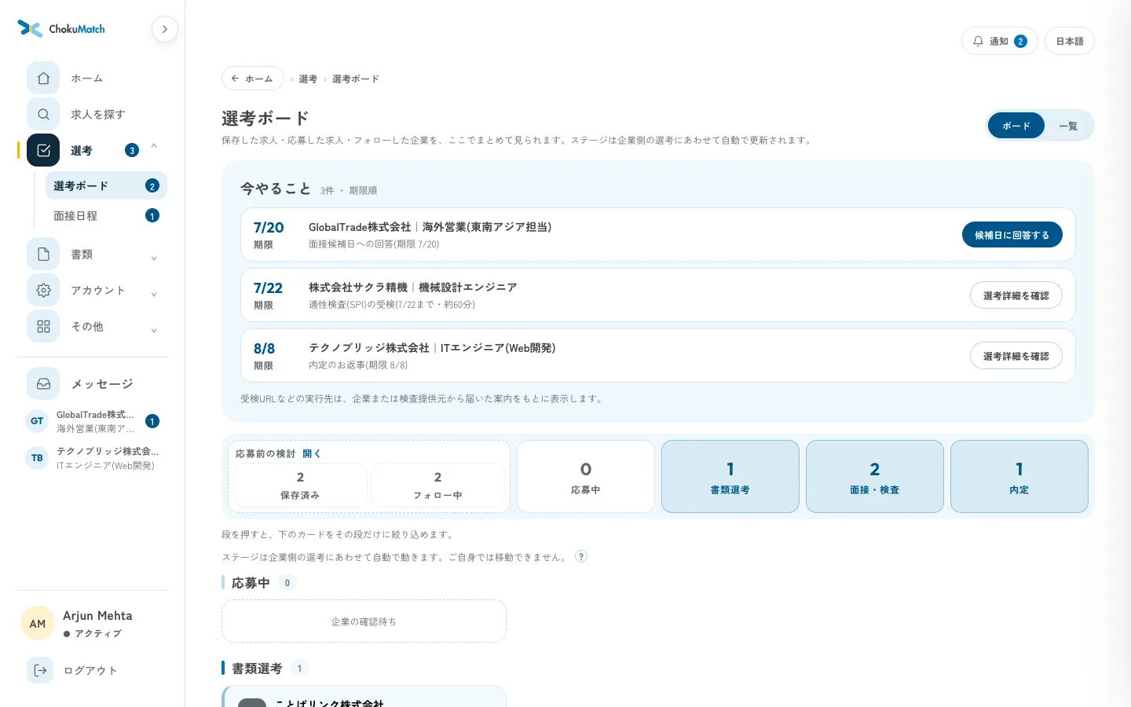Expand the 書類 menu chevron

tap(154, 258)
